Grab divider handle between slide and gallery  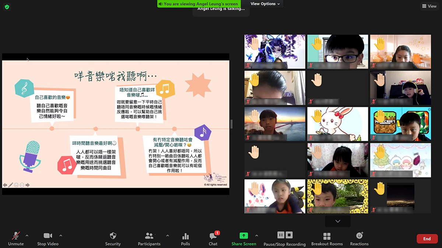(x=231, y=124)
